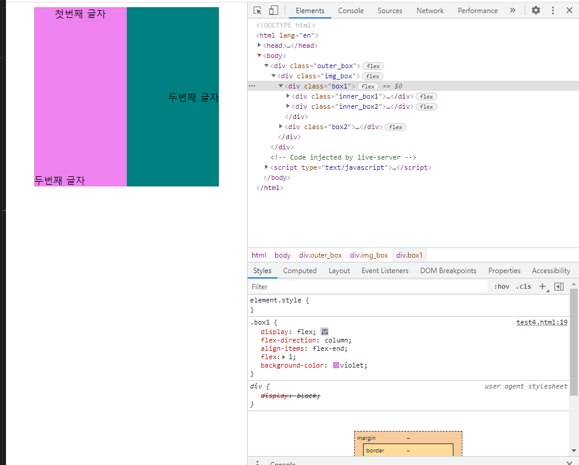Toggle flex badge on box2 div
This screenshot has height=465, width=579.
395,127
